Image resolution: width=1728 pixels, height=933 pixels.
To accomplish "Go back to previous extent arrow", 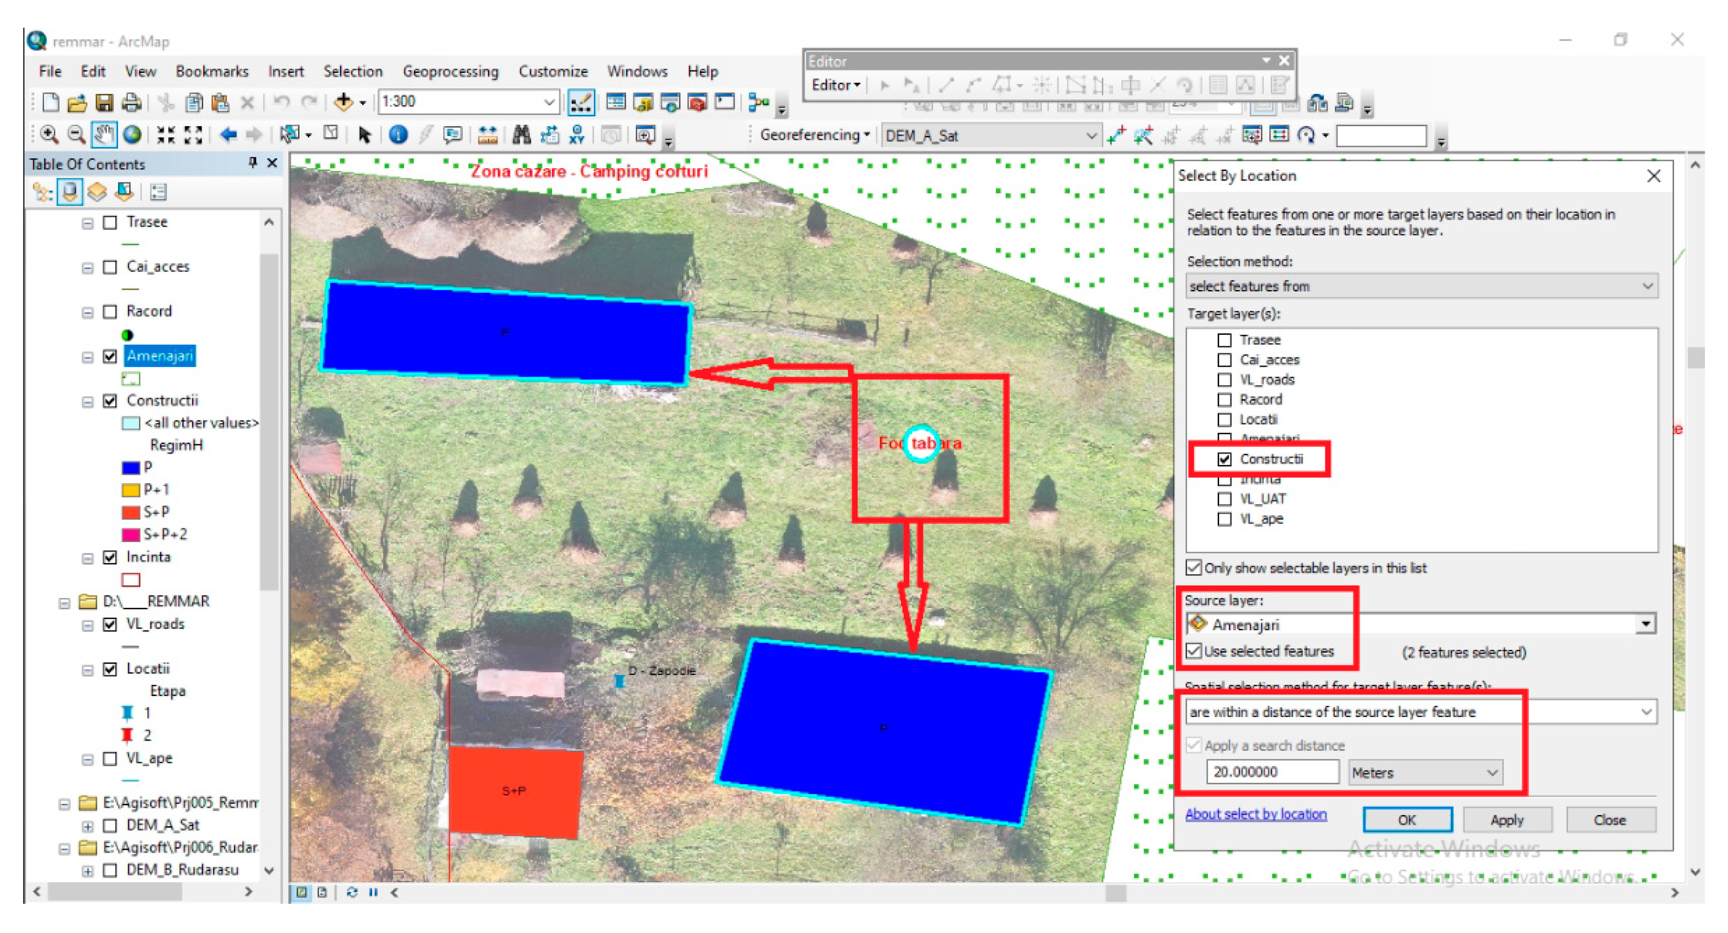I will 228,135.
